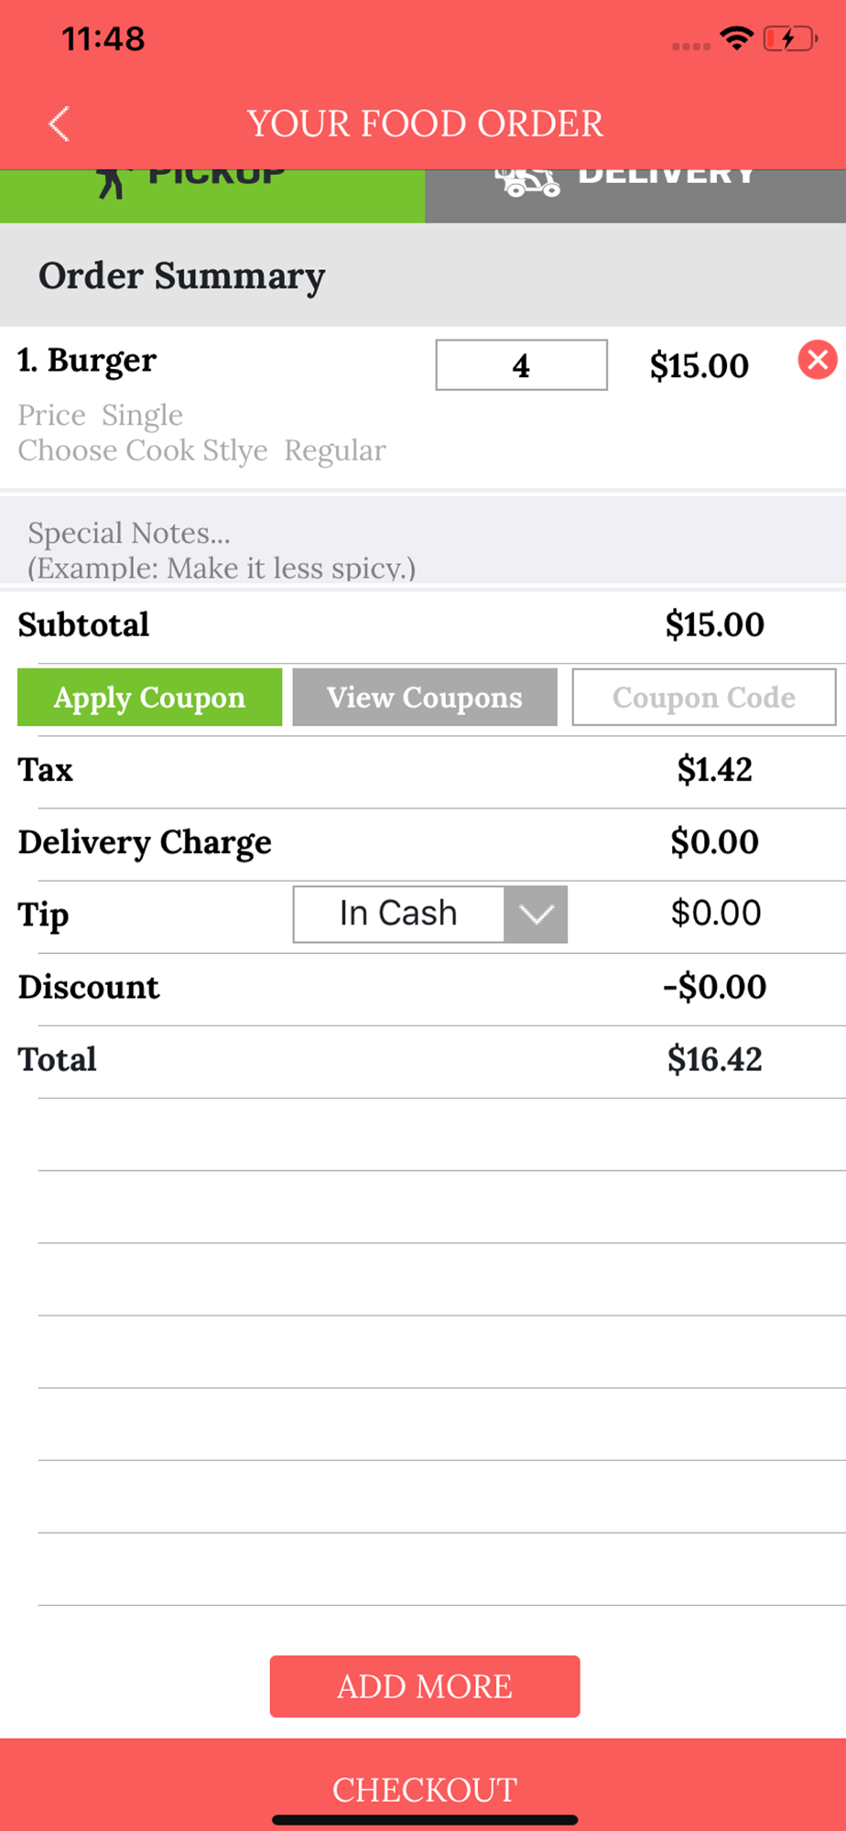Tap the Special Notes text area

tap(423, 547)
